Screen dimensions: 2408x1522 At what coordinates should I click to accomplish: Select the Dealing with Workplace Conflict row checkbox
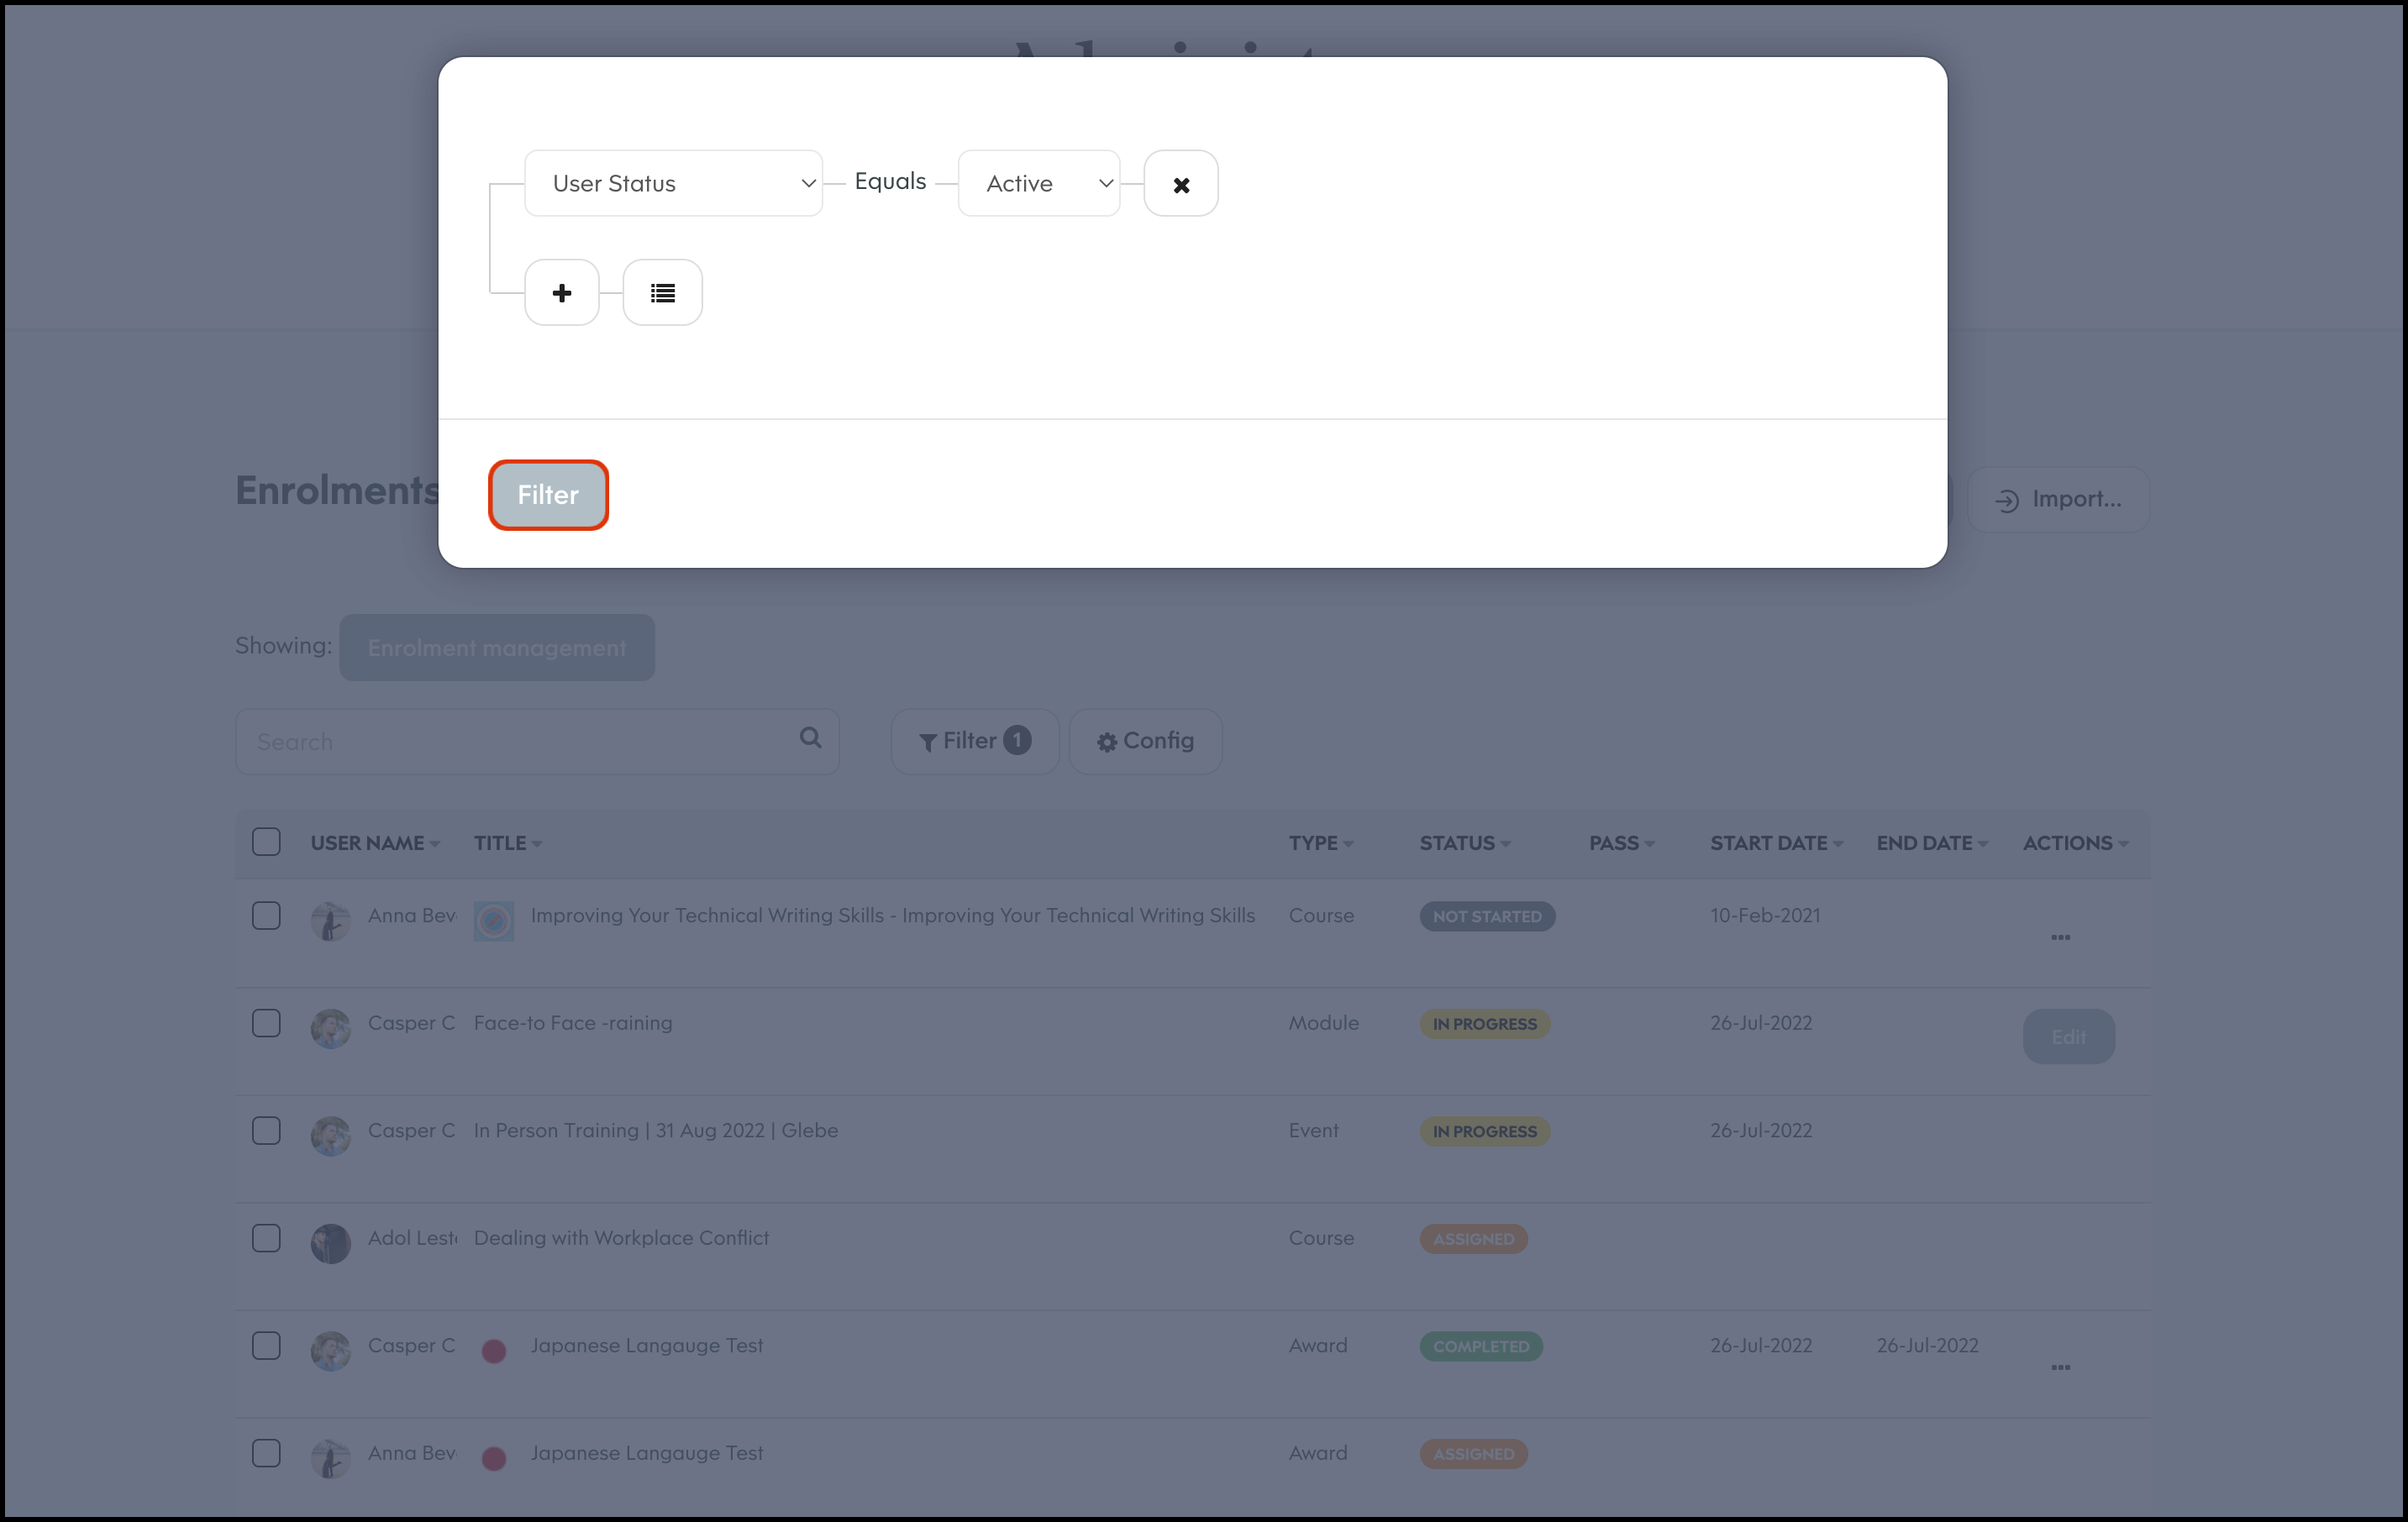266,1238
